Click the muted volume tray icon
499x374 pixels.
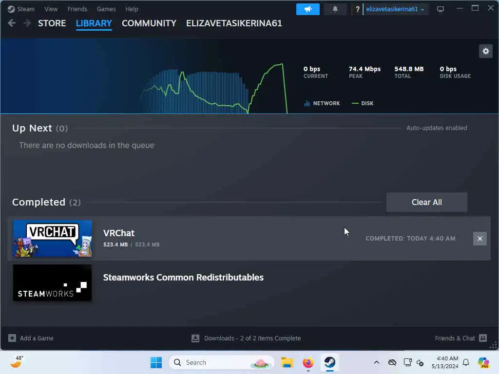[420, 362]
